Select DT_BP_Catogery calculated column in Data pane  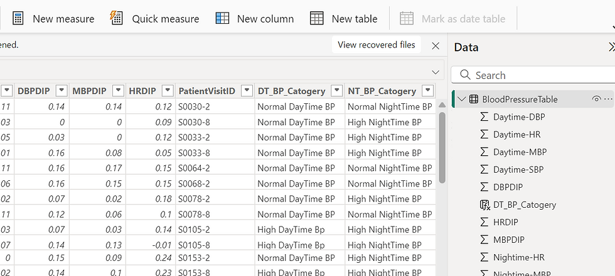coord(525,205)
